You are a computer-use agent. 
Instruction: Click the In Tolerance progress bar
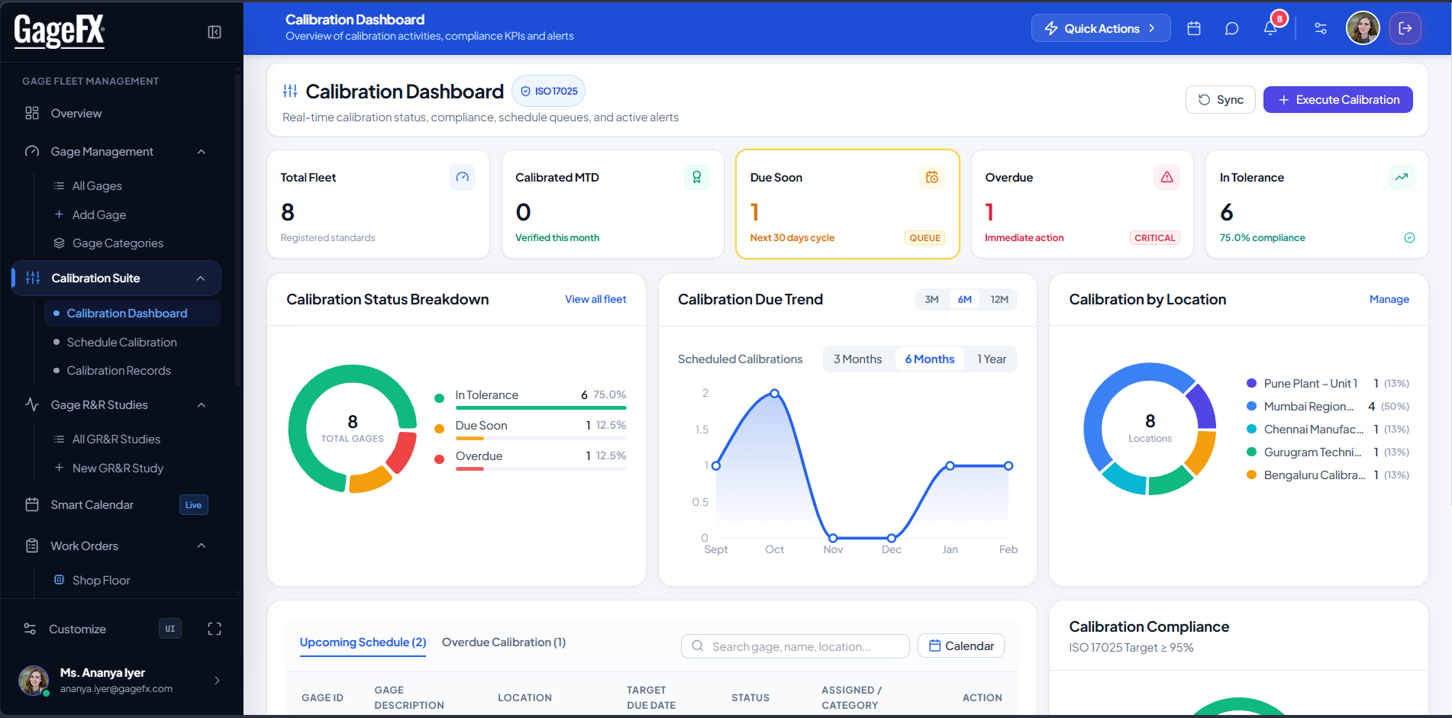(x=540, y=408)
